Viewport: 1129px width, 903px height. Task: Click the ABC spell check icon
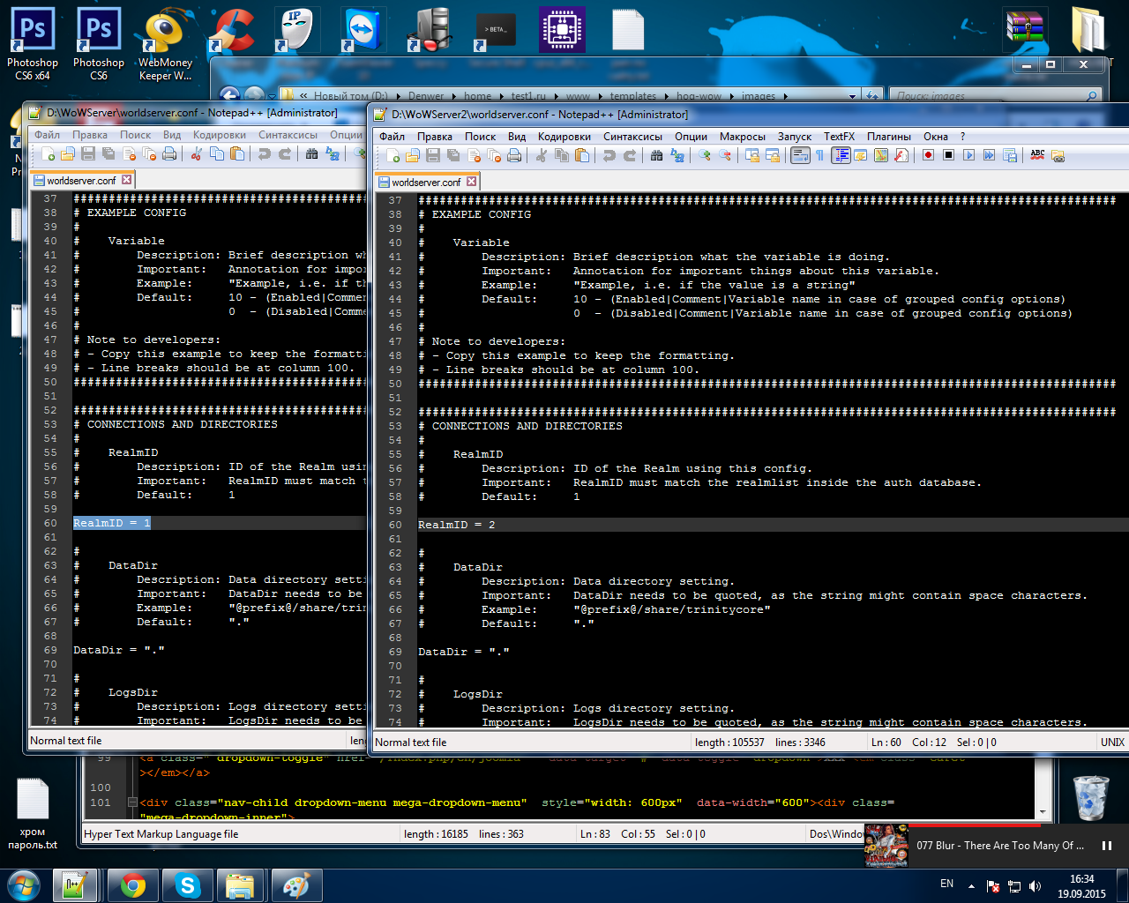tap(1037, 155)
